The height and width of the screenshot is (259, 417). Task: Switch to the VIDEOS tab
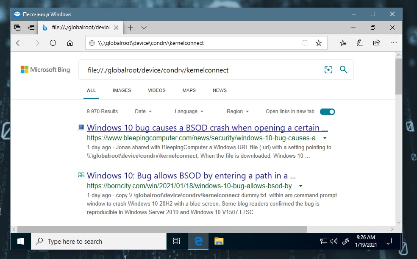click(157, 90)
